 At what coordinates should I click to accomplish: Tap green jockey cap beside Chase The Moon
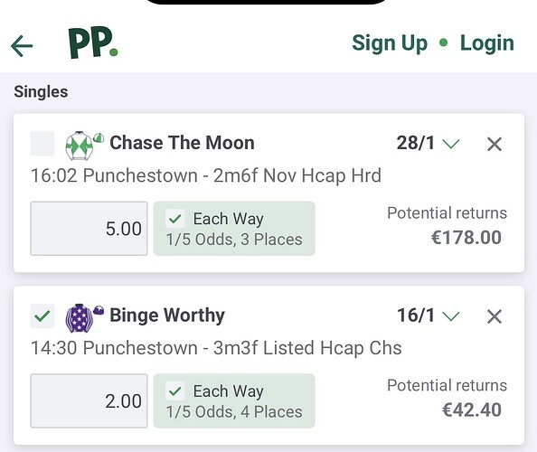coord(99,137)
